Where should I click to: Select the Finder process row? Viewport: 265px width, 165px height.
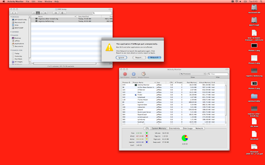[173, 95]
